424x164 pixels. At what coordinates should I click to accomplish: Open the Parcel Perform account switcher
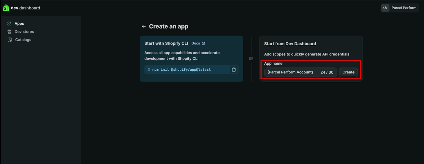coord(400,8)
